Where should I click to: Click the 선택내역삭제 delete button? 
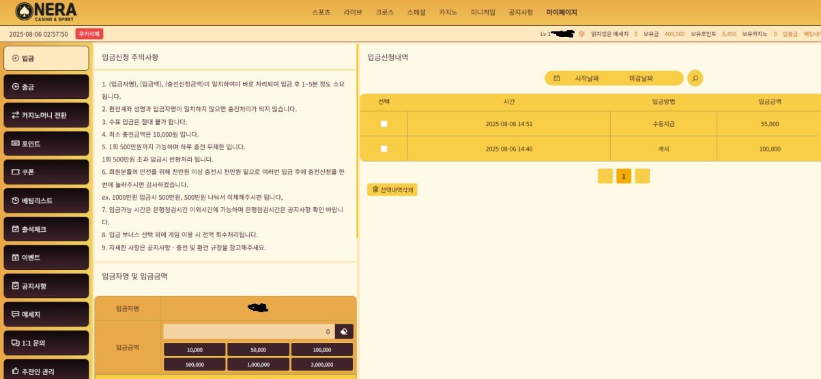(392, 189)
